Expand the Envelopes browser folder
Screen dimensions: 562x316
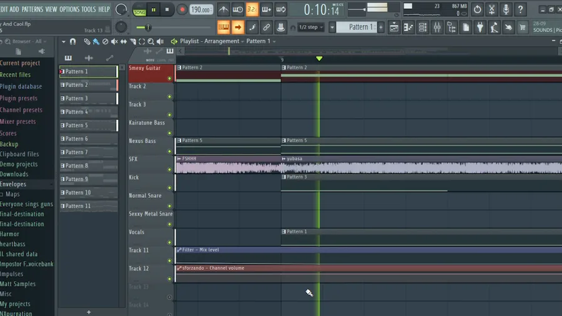pyautogui.click(x=13, y=184)
